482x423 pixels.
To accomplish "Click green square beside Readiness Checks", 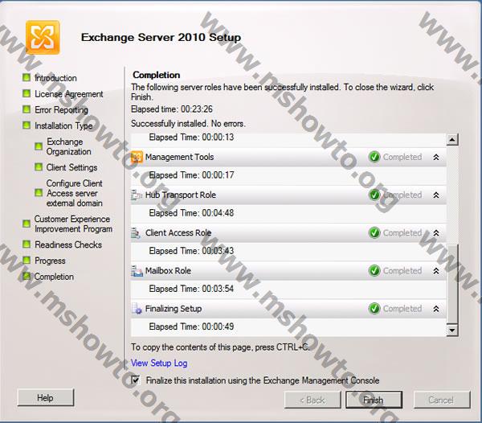I will [27, 244].
